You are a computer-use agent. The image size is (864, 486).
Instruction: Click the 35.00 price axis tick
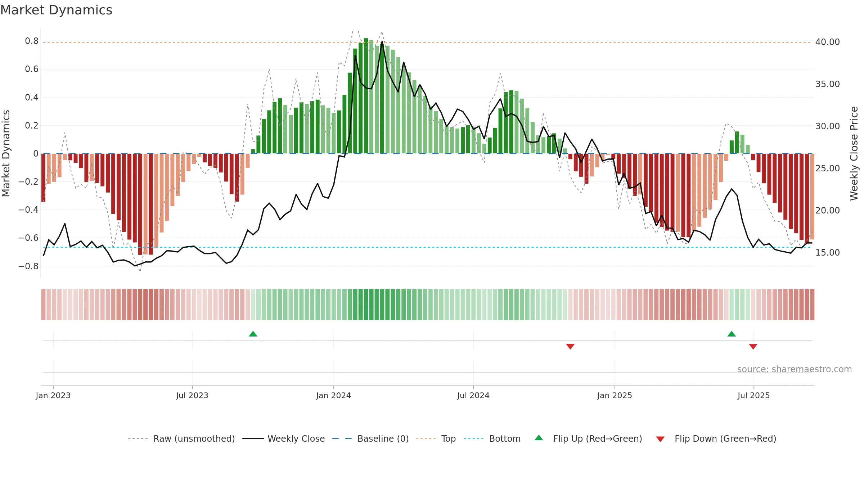point(828,84)
